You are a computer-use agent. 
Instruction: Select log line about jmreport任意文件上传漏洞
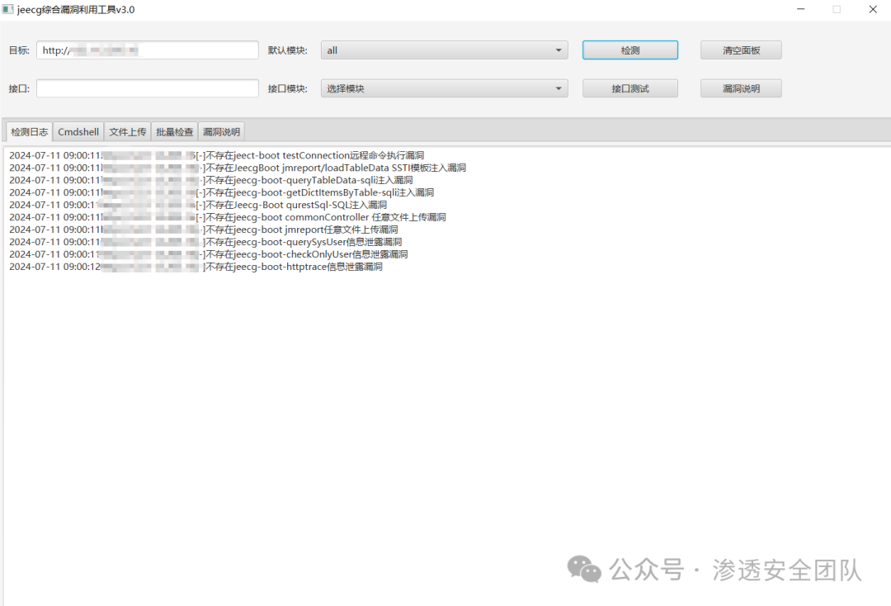click(x=204, y=230)
